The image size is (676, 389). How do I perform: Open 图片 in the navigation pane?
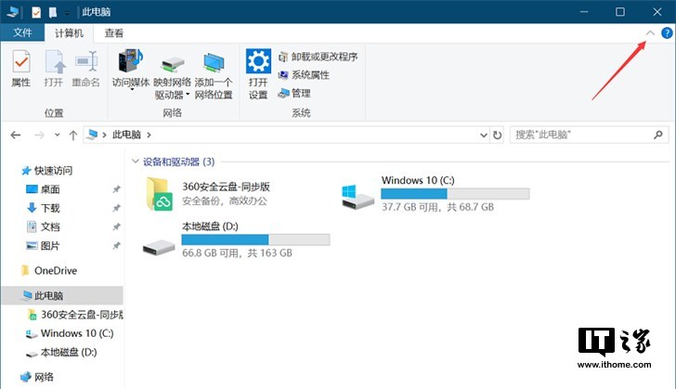pos(43,246)
